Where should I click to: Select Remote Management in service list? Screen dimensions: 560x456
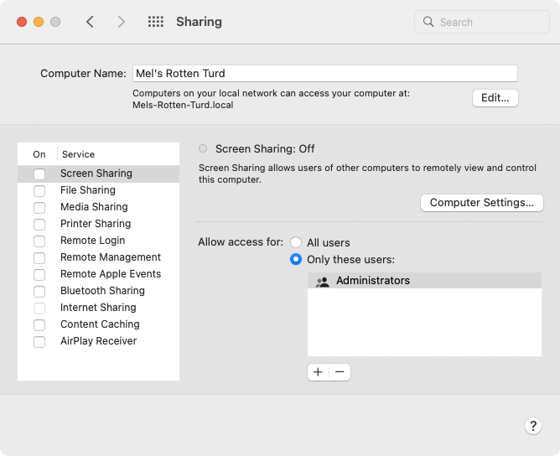110,257
